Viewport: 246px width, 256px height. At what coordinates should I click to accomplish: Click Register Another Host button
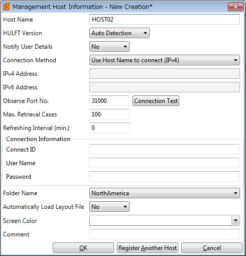coord(148,248)
